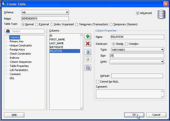This screenshot has width=170, height=121.
Task: Click the Cancel button
Action: [x=156, y=115]
